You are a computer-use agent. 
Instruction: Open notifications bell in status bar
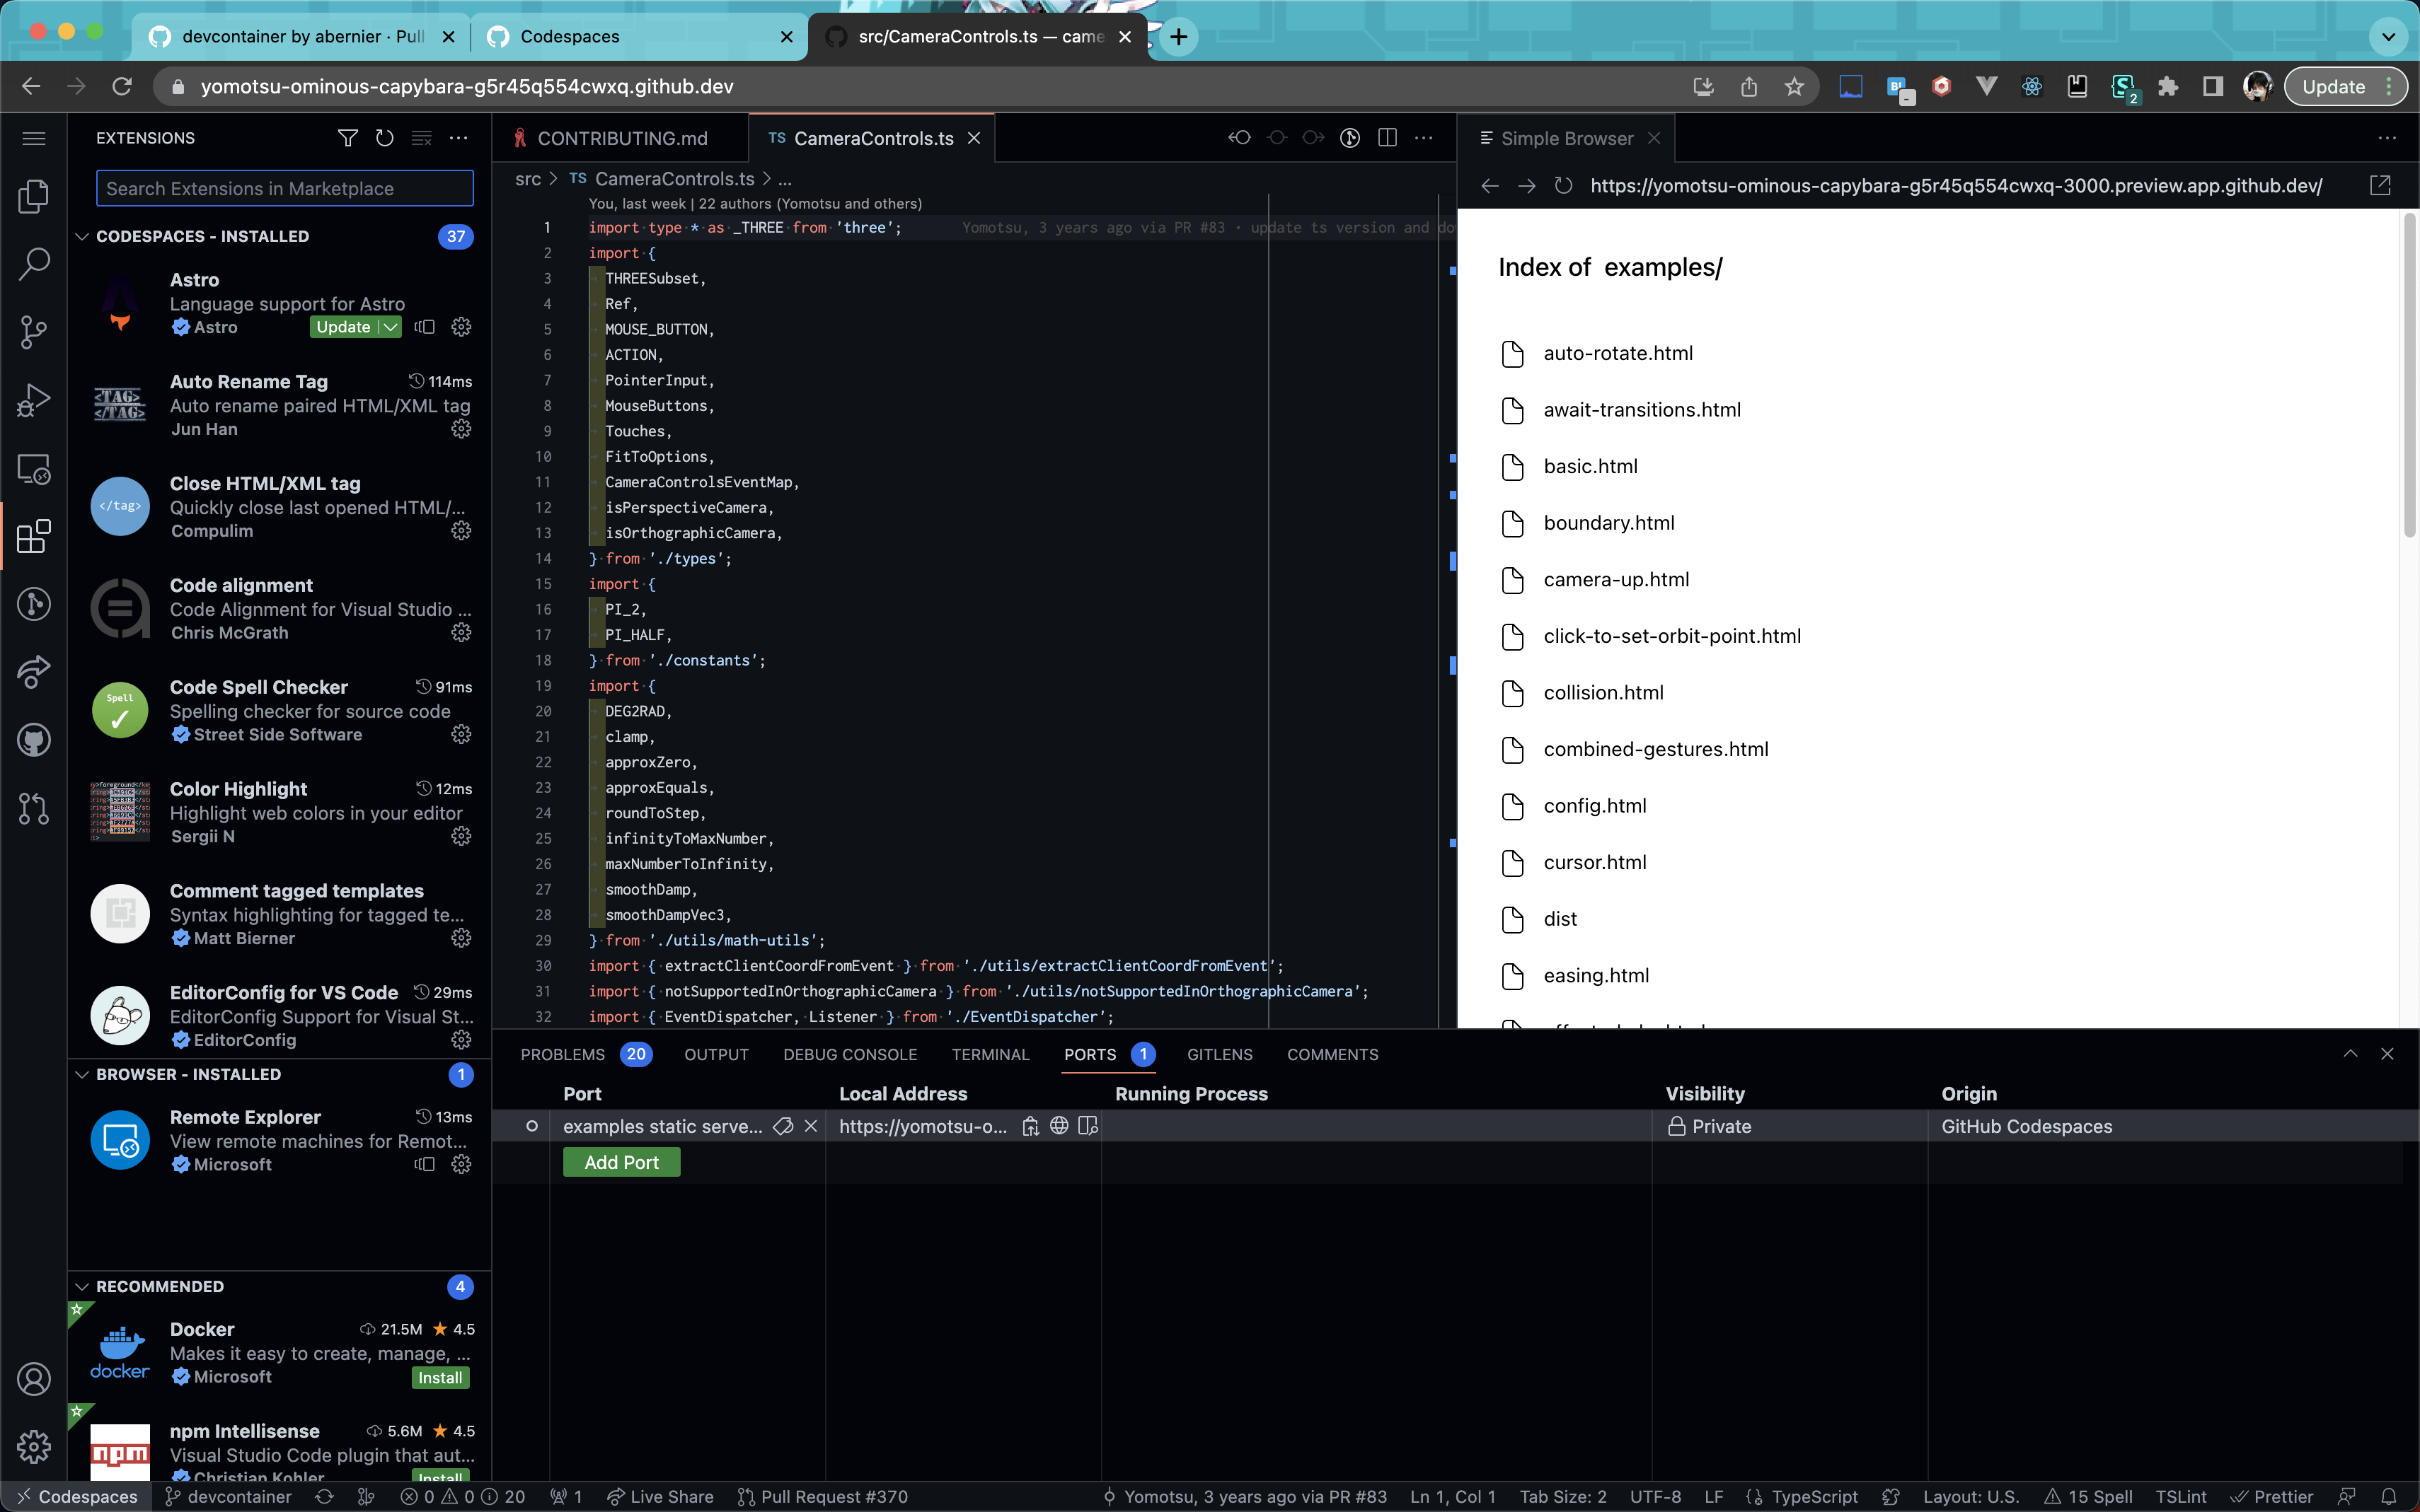pyautogui.click(x=2389, y=1497)
